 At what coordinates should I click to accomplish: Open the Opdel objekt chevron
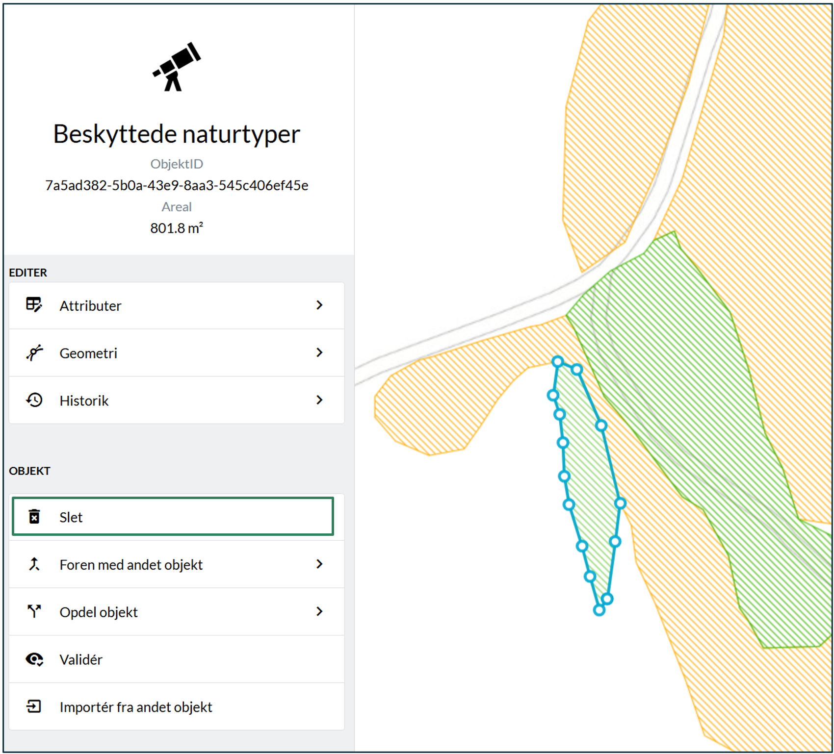point(320,611)
